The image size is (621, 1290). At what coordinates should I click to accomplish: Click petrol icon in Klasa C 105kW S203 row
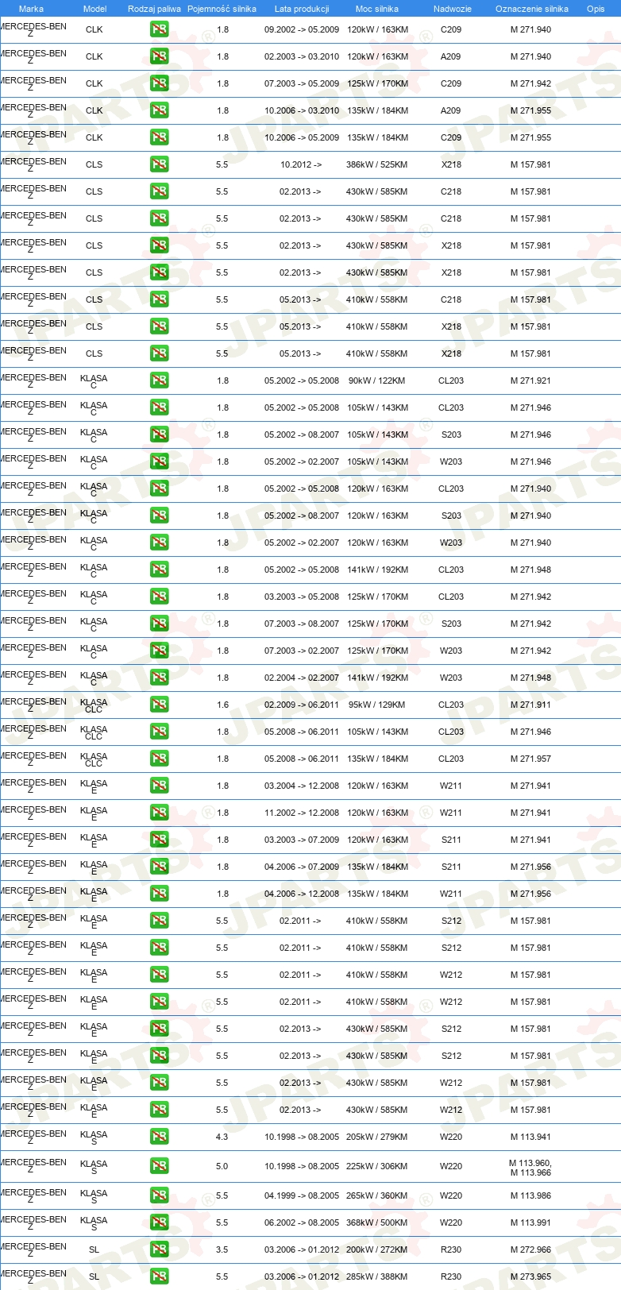coord(160,435)
